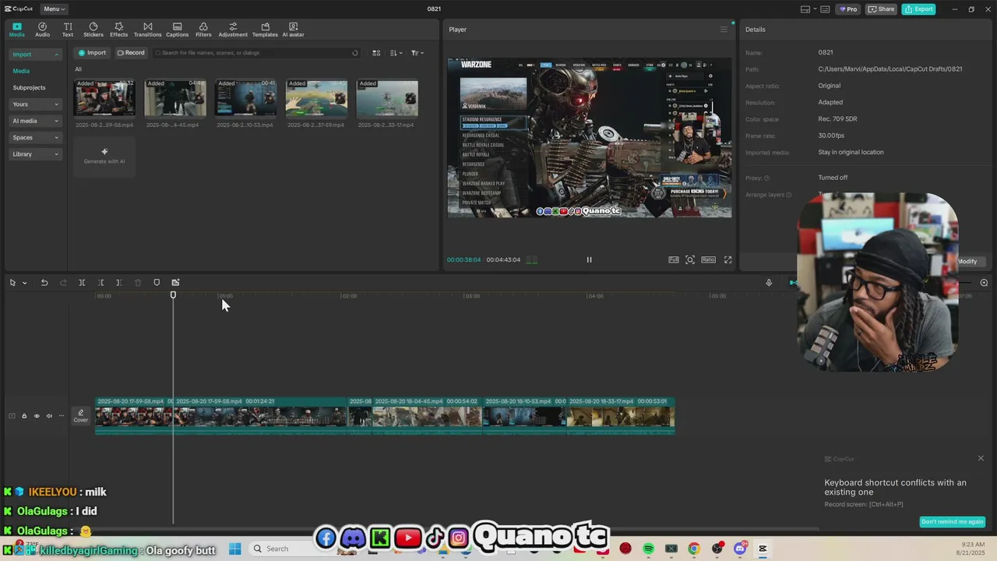997x561 pixels.
Task: Open the workspace layout dropdown
Action: [x=809, y=9]
